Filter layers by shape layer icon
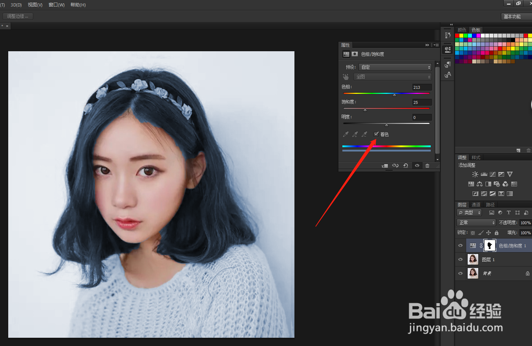532x346 pixels. (517, 213)
